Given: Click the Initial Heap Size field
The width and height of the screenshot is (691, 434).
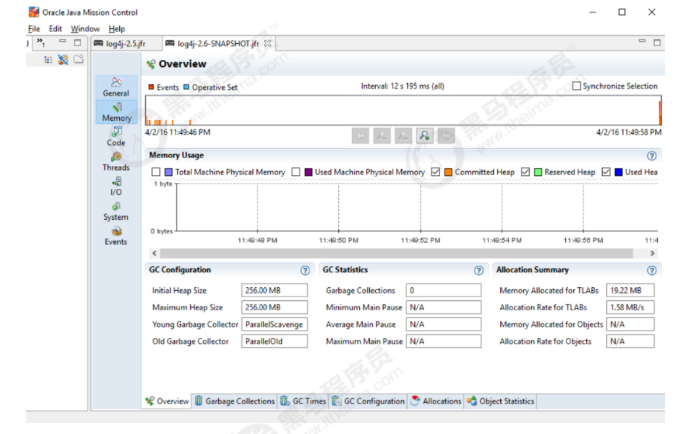Looking at the screenshot, I should coord(274,291).
